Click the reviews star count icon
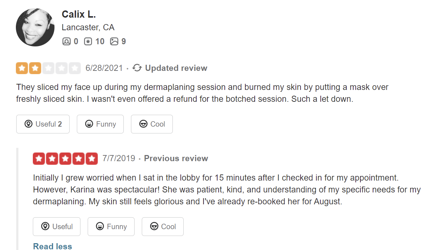 pos(88,41)
